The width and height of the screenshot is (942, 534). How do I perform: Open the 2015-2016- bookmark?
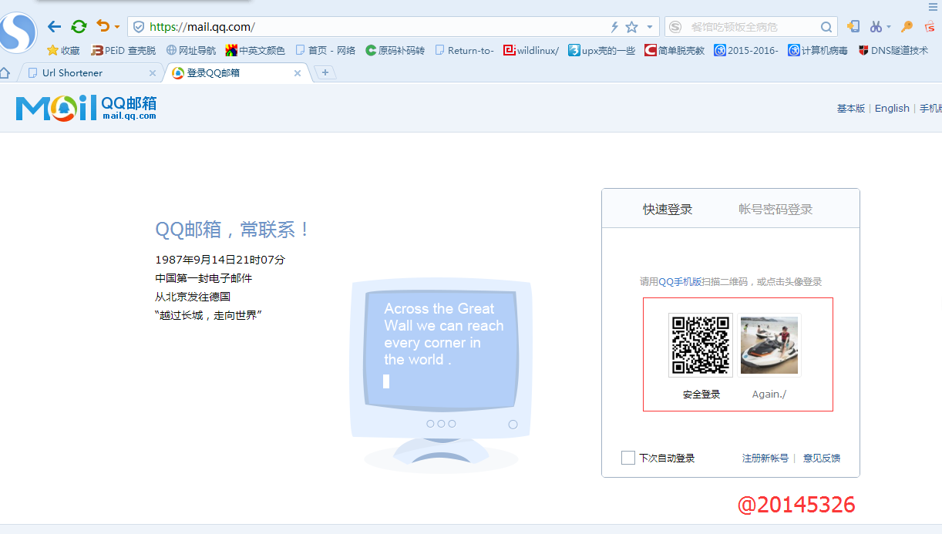click(746, 50)
